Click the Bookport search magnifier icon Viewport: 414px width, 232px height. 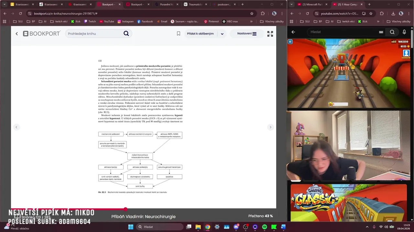126,34
